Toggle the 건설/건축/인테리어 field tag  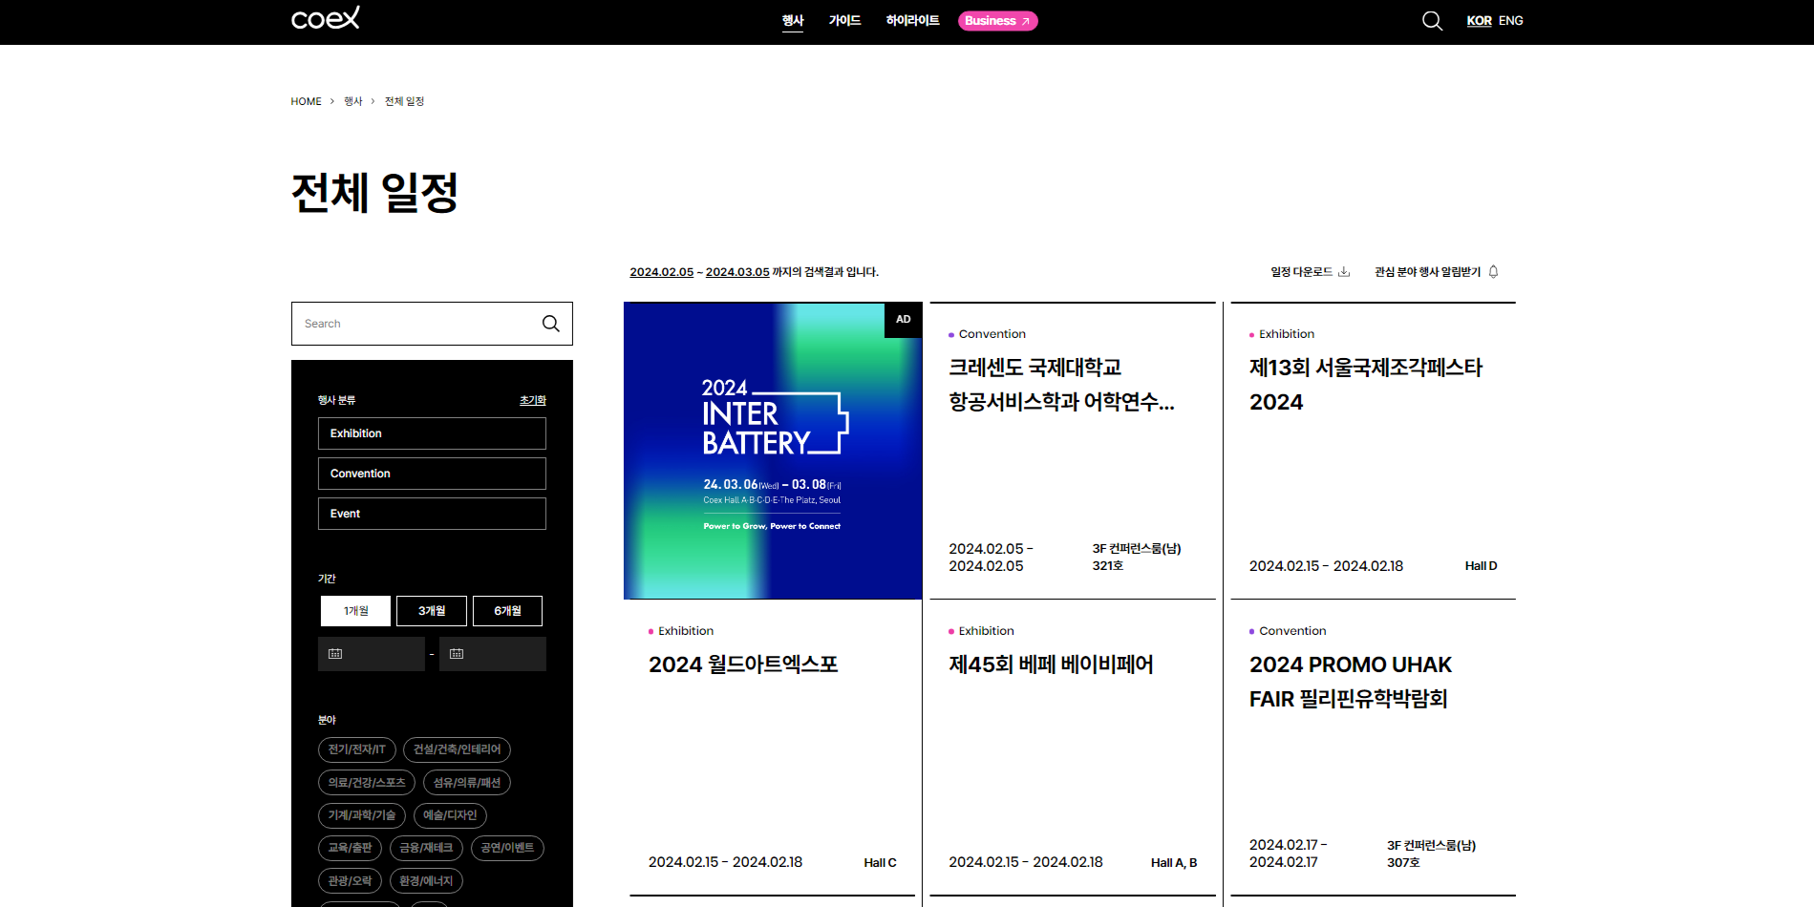(458, 749)
